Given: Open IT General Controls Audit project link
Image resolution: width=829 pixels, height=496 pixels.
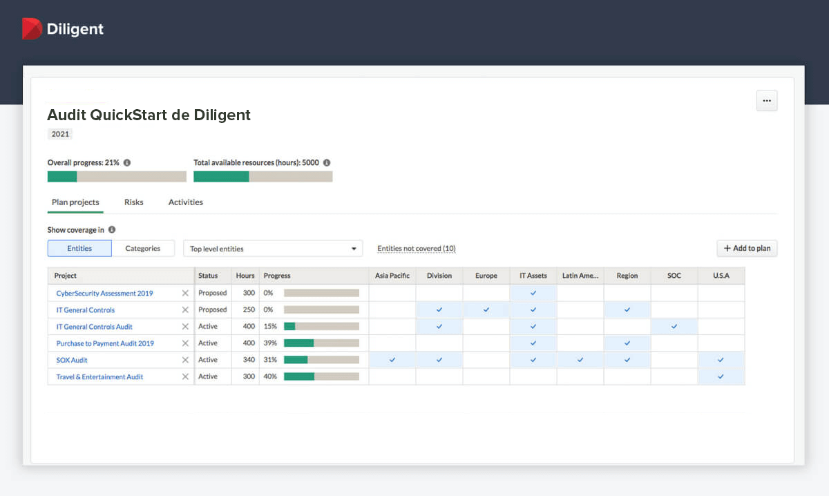Looking at the screenshot, I should (94, 327).
